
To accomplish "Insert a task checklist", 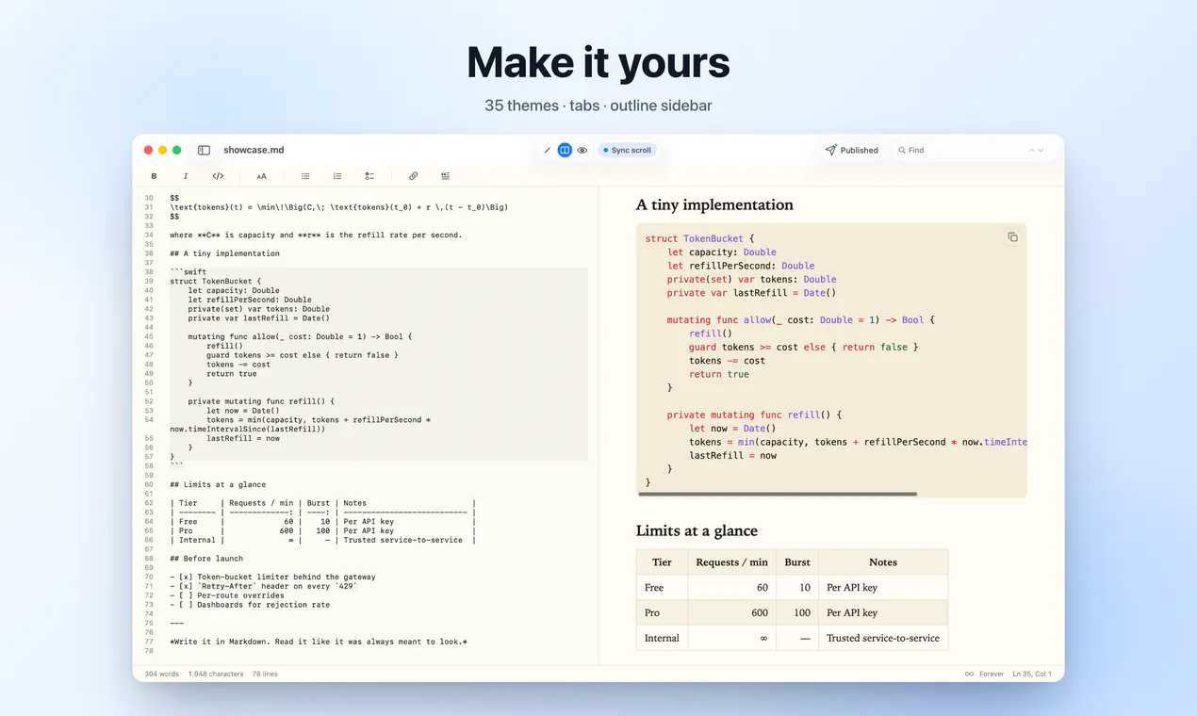I will click(x=369, y=176).
